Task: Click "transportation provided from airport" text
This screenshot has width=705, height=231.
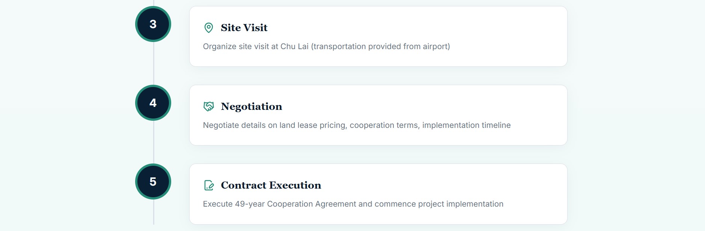Action: (x=380, y=46)
